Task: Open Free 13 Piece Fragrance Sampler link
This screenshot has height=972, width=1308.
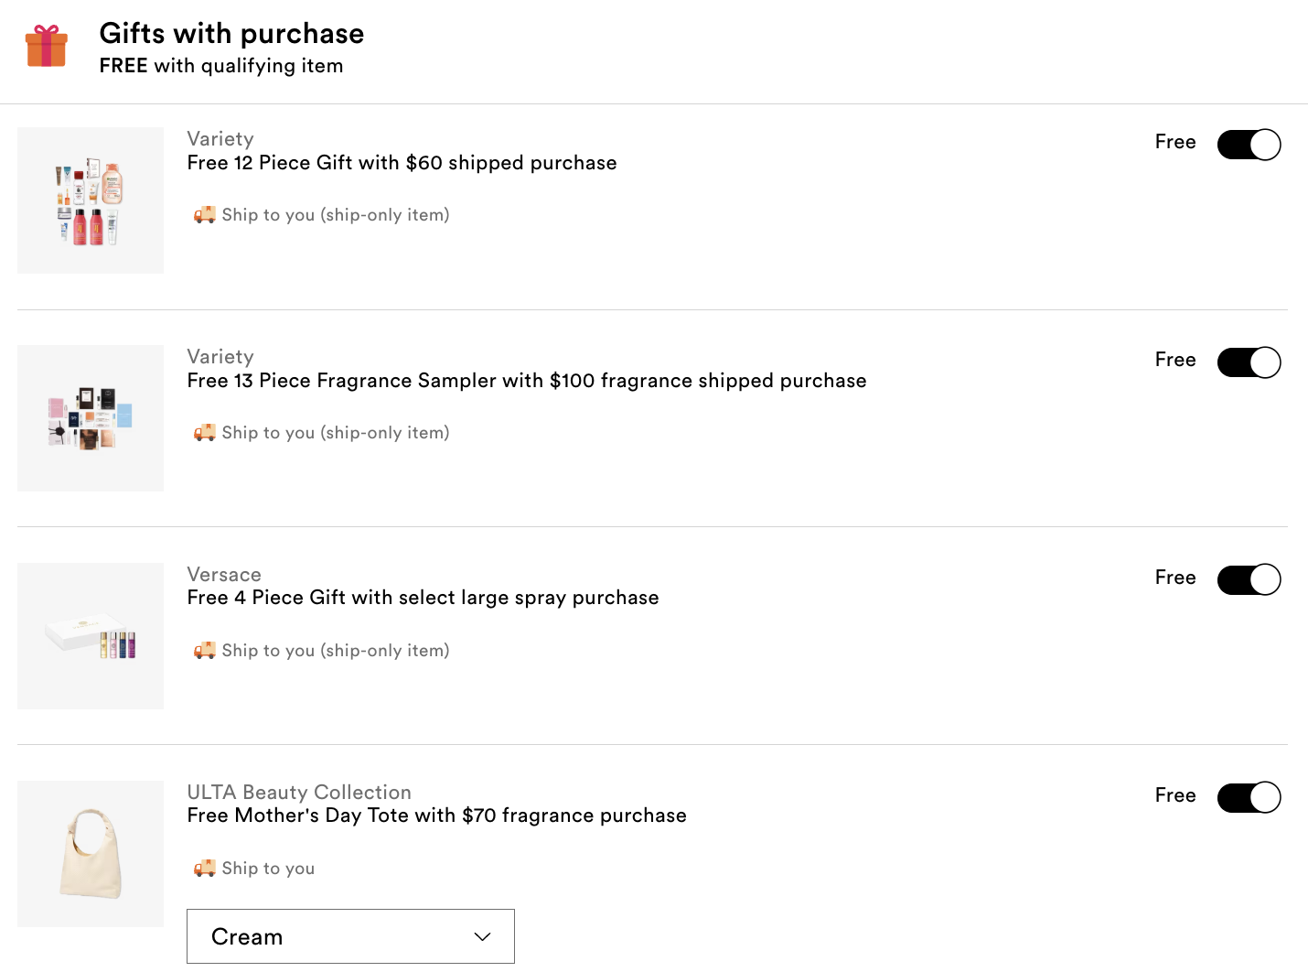Action: [x=526, y=381]
